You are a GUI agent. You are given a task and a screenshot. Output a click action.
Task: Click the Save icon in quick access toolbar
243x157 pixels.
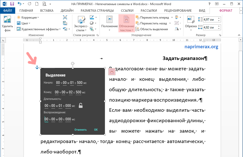pyautogui.click(x=12, y=4)
